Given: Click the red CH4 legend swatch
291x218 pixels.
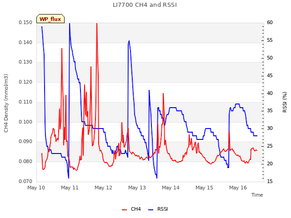Looking at the screenshot, I should pos(124,210).
